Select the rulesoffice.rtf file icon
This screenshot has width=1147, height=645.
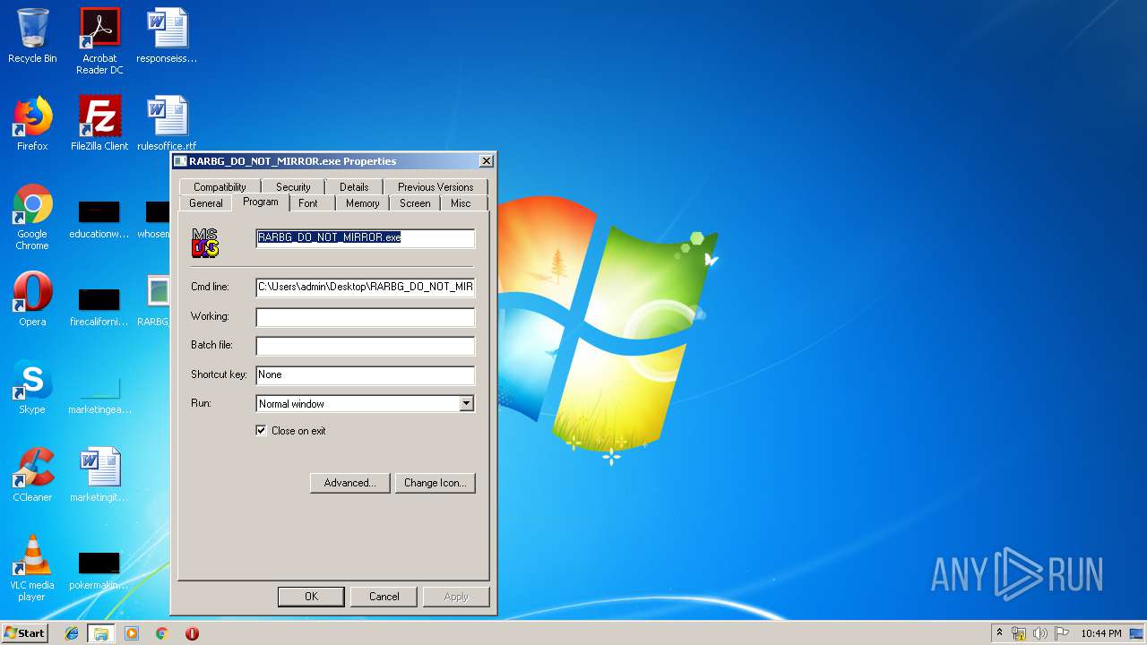(x=167, y=124)
